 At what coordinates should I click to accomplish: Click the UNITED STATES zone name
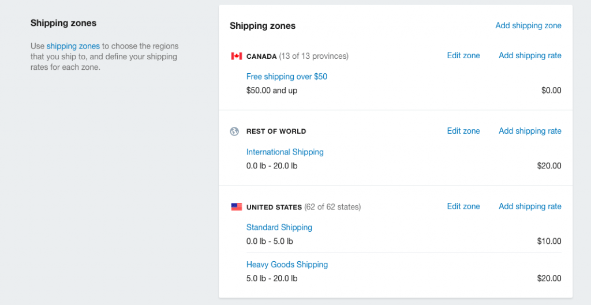click(274, 207)
